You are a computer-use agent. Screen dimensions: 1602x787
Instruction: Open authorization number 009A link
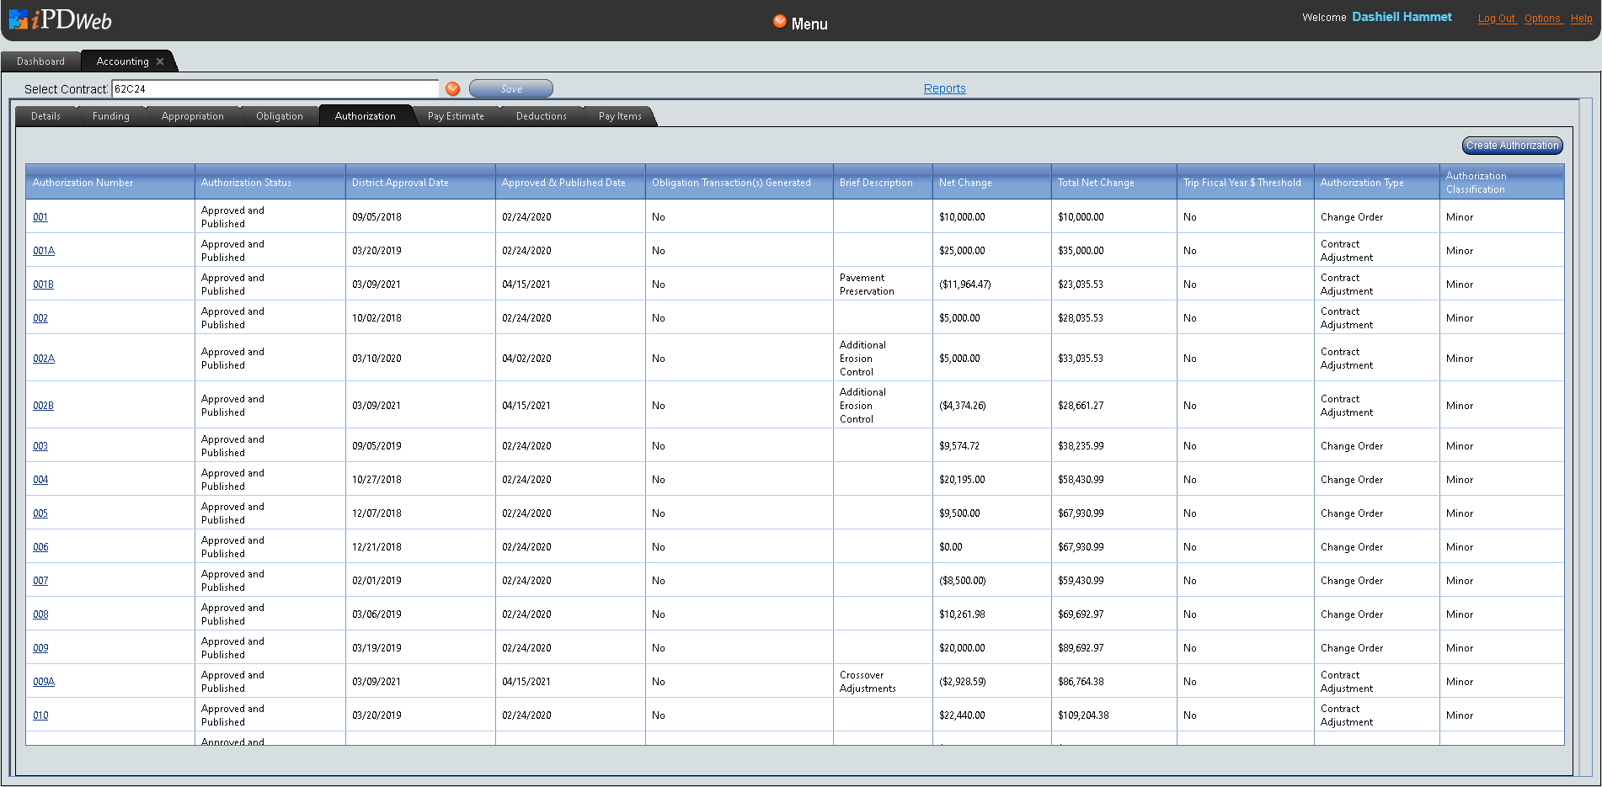pos(44,682)
